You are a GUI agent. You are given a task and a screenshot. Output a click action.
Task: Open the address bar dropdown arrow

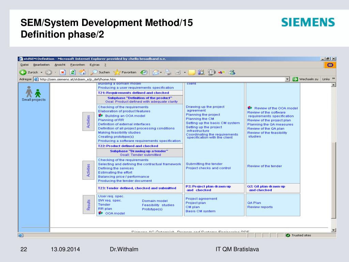(287, 79)
